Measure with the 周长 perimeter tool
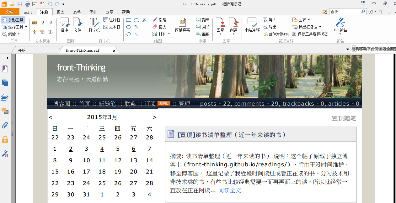 click(x=202, y=27)
